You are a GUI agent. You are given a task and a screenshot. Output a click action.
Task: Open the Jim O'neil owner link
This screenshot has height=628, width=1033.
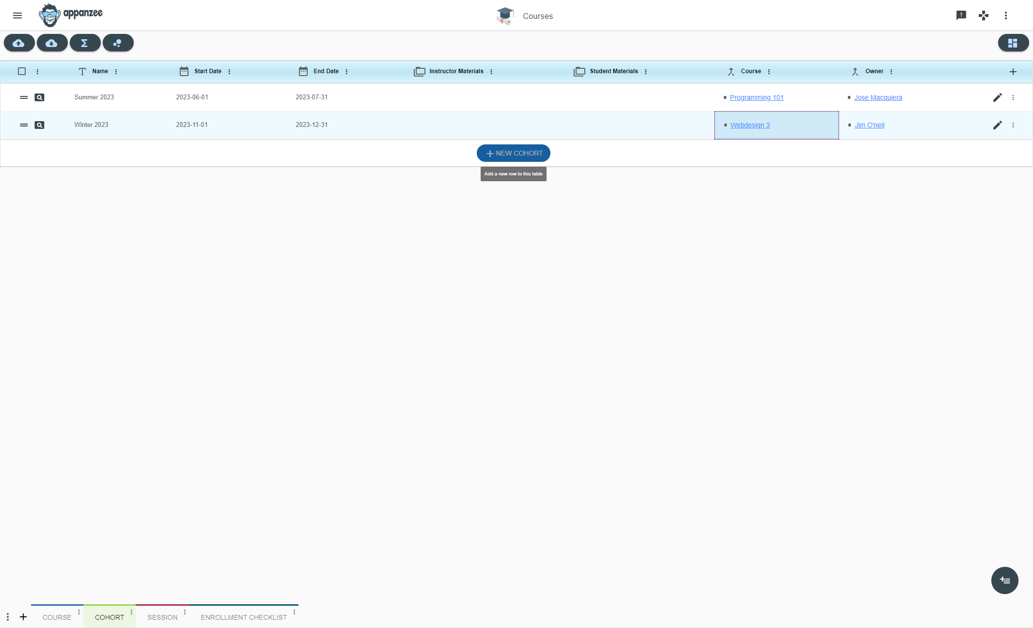(870, 125)
